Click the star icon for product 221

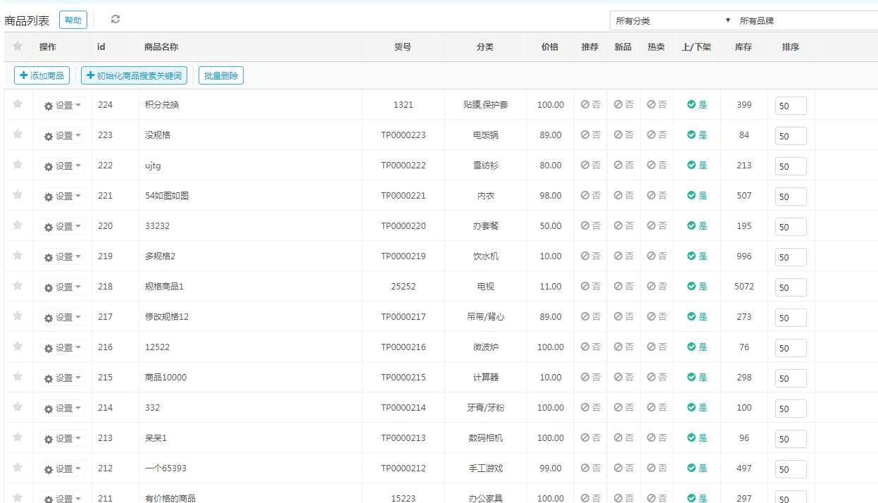click(x=18, y=195)
